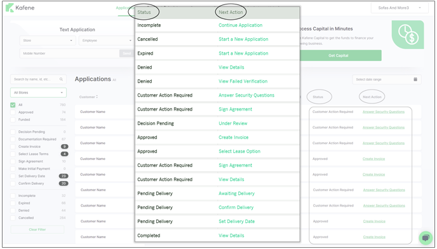The height and width of the screenshot is (249, 437).
Task: Sort by the Customer column arrows
Action: 97,97
